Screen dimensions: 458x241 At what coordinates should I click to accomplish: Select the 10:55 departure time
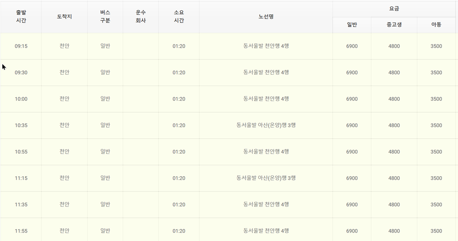(21, 152)
